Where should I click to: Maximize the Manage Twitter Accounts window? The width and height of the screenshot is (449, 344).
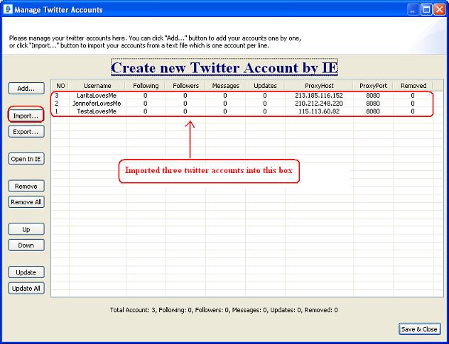426,10
